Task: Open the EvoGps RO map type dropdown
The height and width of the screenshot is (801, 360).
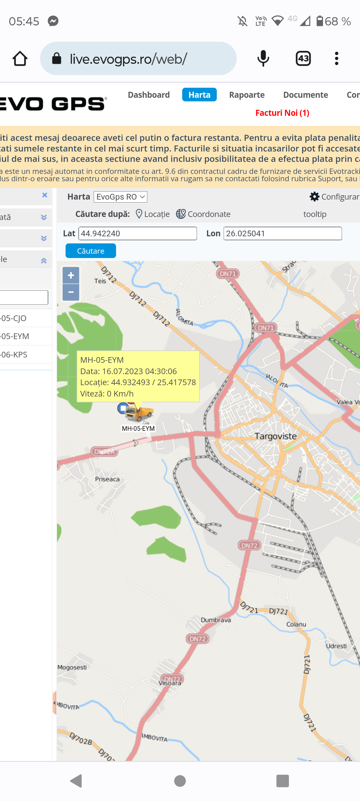Action: [x=120, y=197]
